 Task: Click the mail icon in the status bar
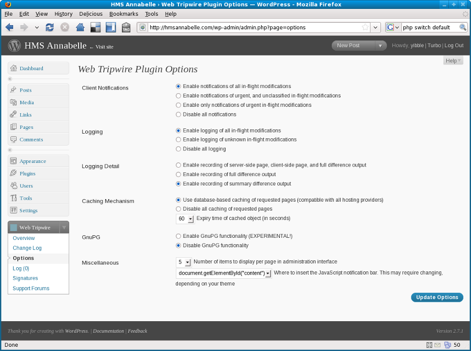pos(438,345)
